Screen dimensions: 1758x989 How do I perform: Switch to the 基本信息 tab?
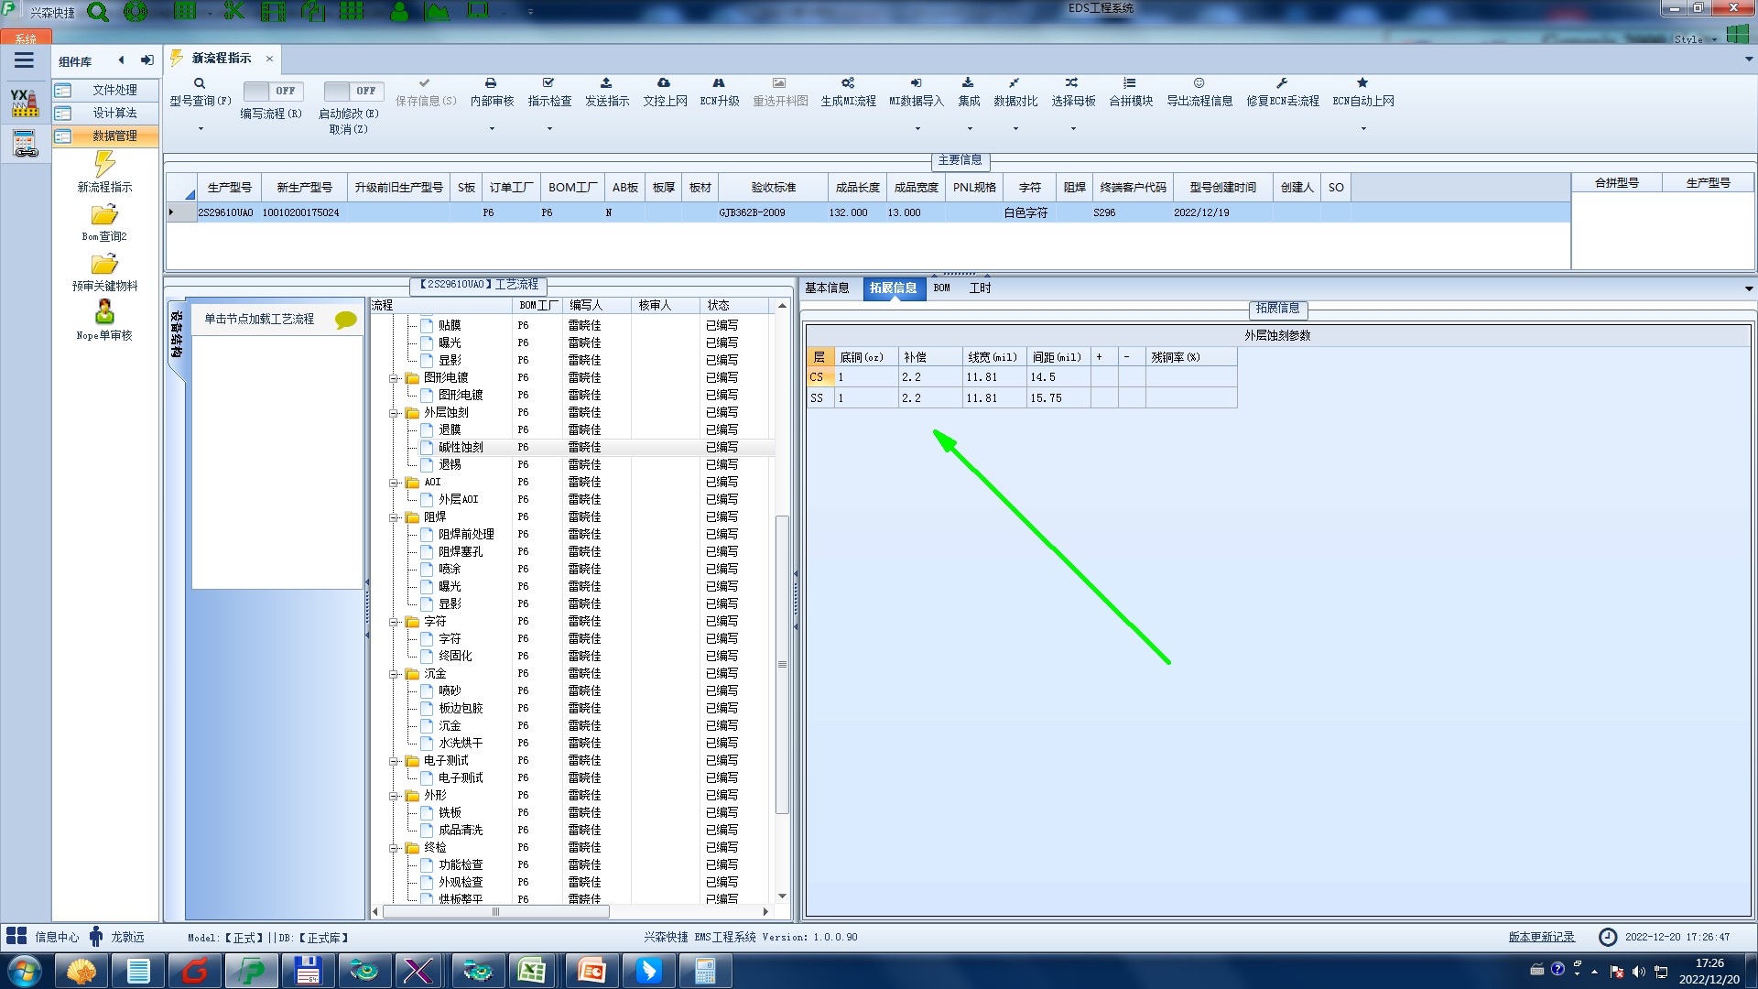(x=827, y=288)
